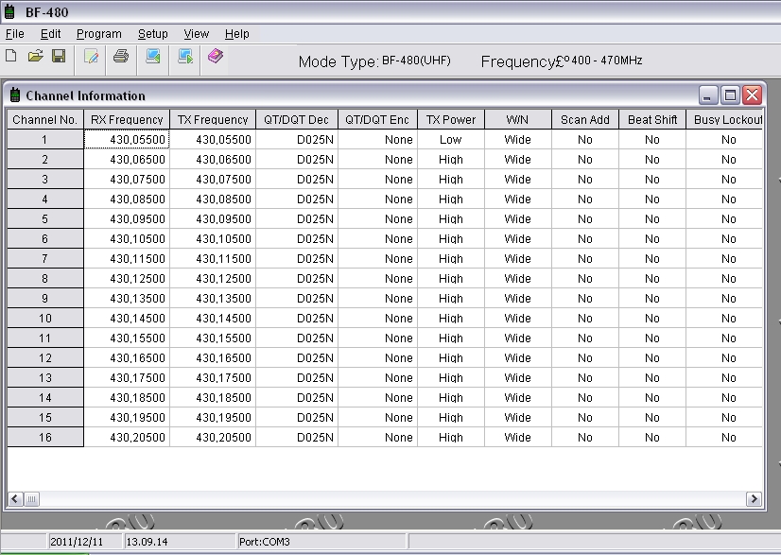Click Beat Shift No in channel 9

point(652,299)
